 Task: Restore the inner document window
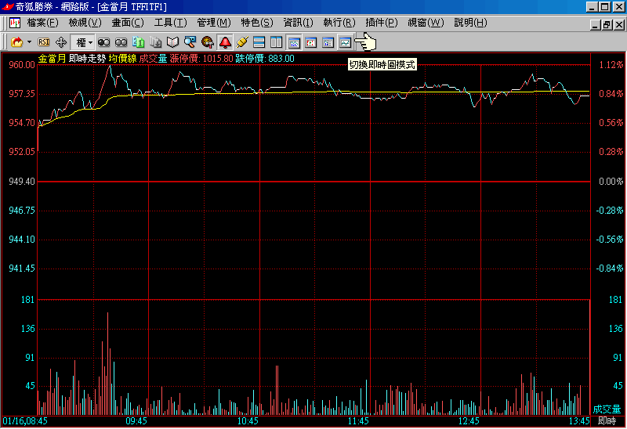607,25
